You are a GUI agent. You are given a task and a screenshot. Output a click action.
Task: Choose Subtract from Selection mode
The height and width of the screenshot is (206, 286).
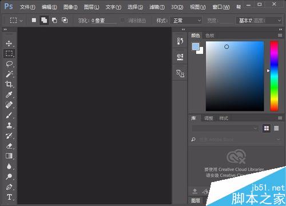point(54,20)
